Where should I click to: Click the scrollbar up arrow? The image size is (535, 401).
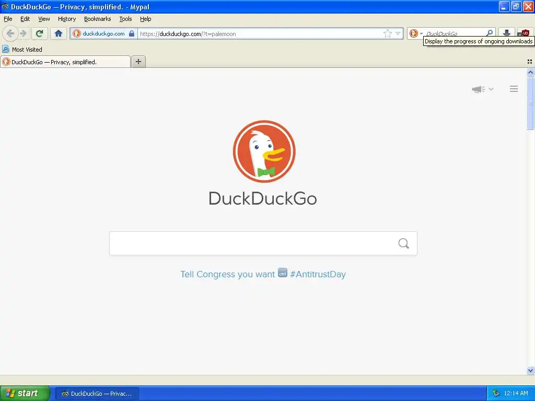530,72
